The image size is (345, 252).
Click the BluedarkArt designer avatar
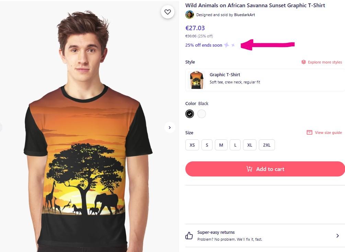[189, 15]
